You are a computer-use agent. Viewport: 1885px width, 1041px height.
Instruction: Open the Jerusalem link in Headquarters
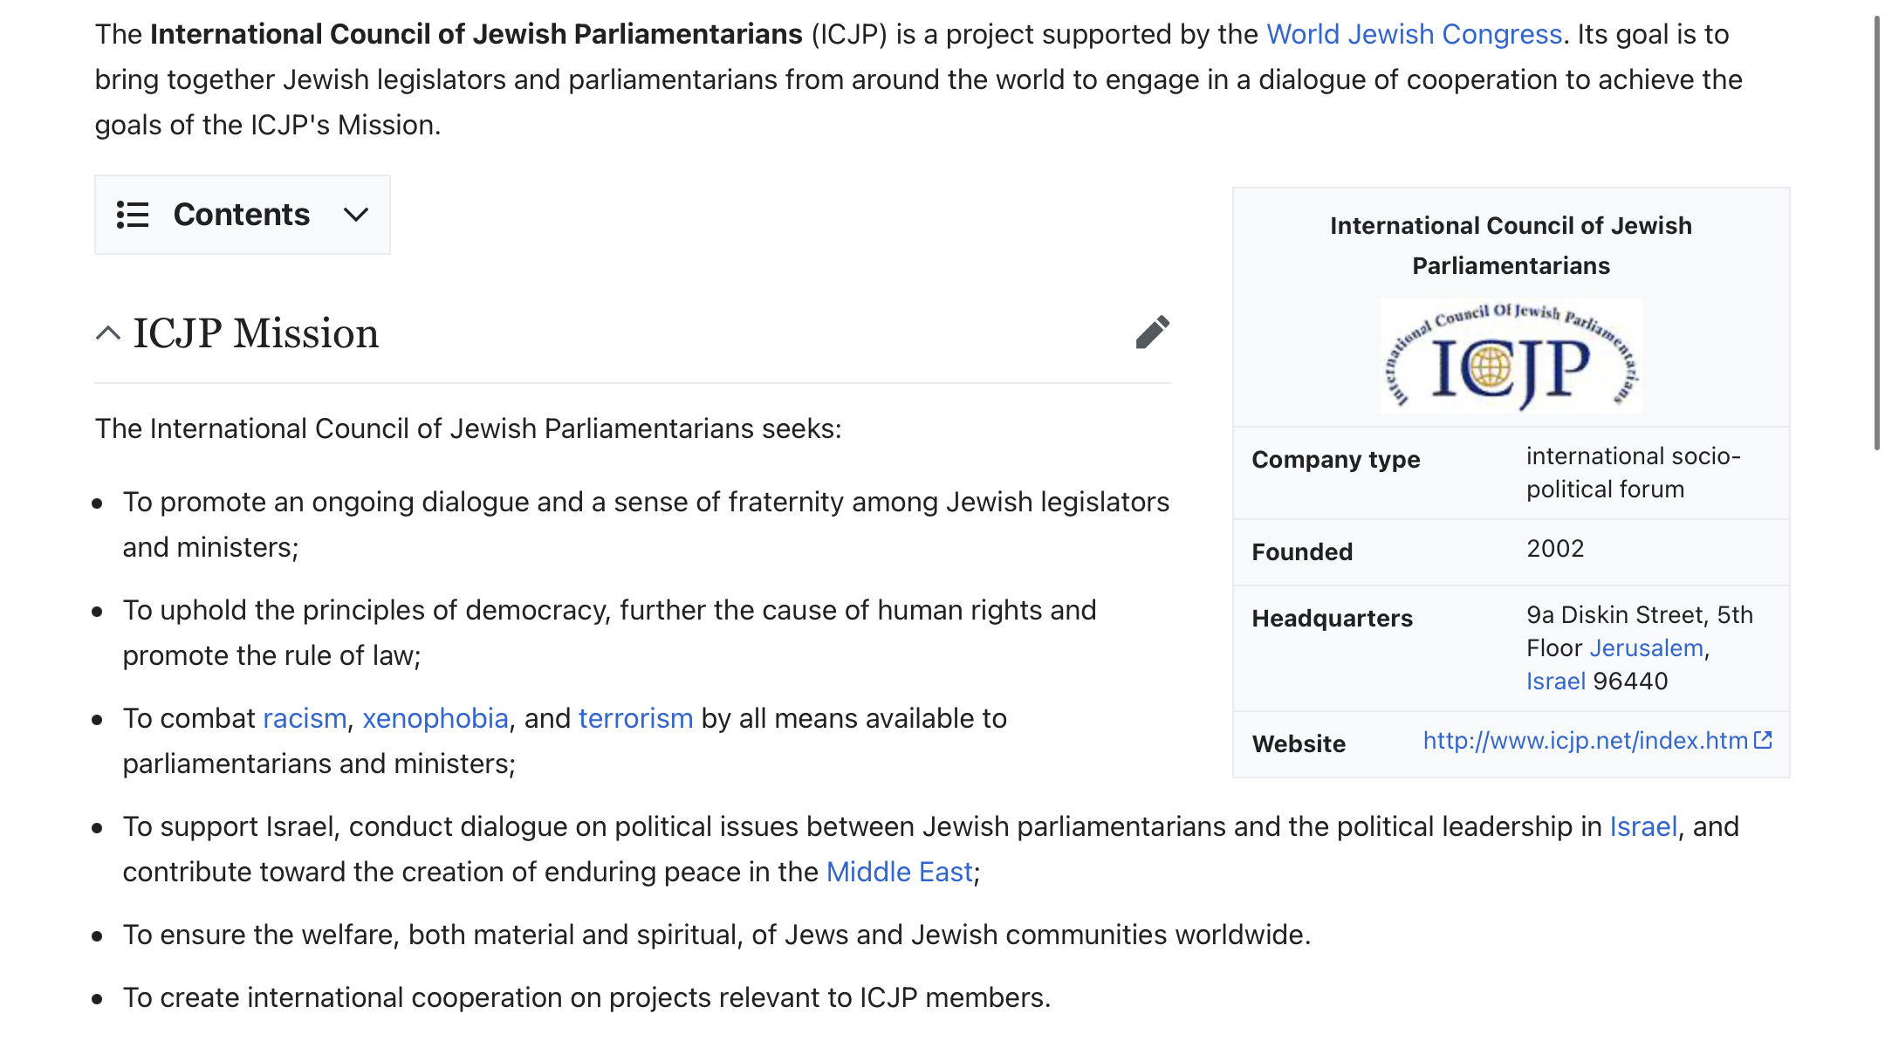point(1646,647)
